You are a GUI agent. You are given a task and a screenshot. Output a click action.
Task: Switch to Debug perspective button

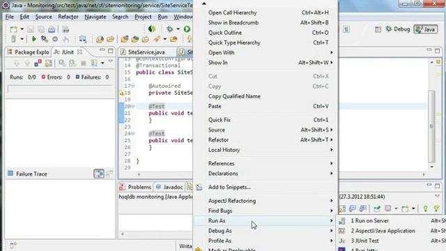click(398, 29)
